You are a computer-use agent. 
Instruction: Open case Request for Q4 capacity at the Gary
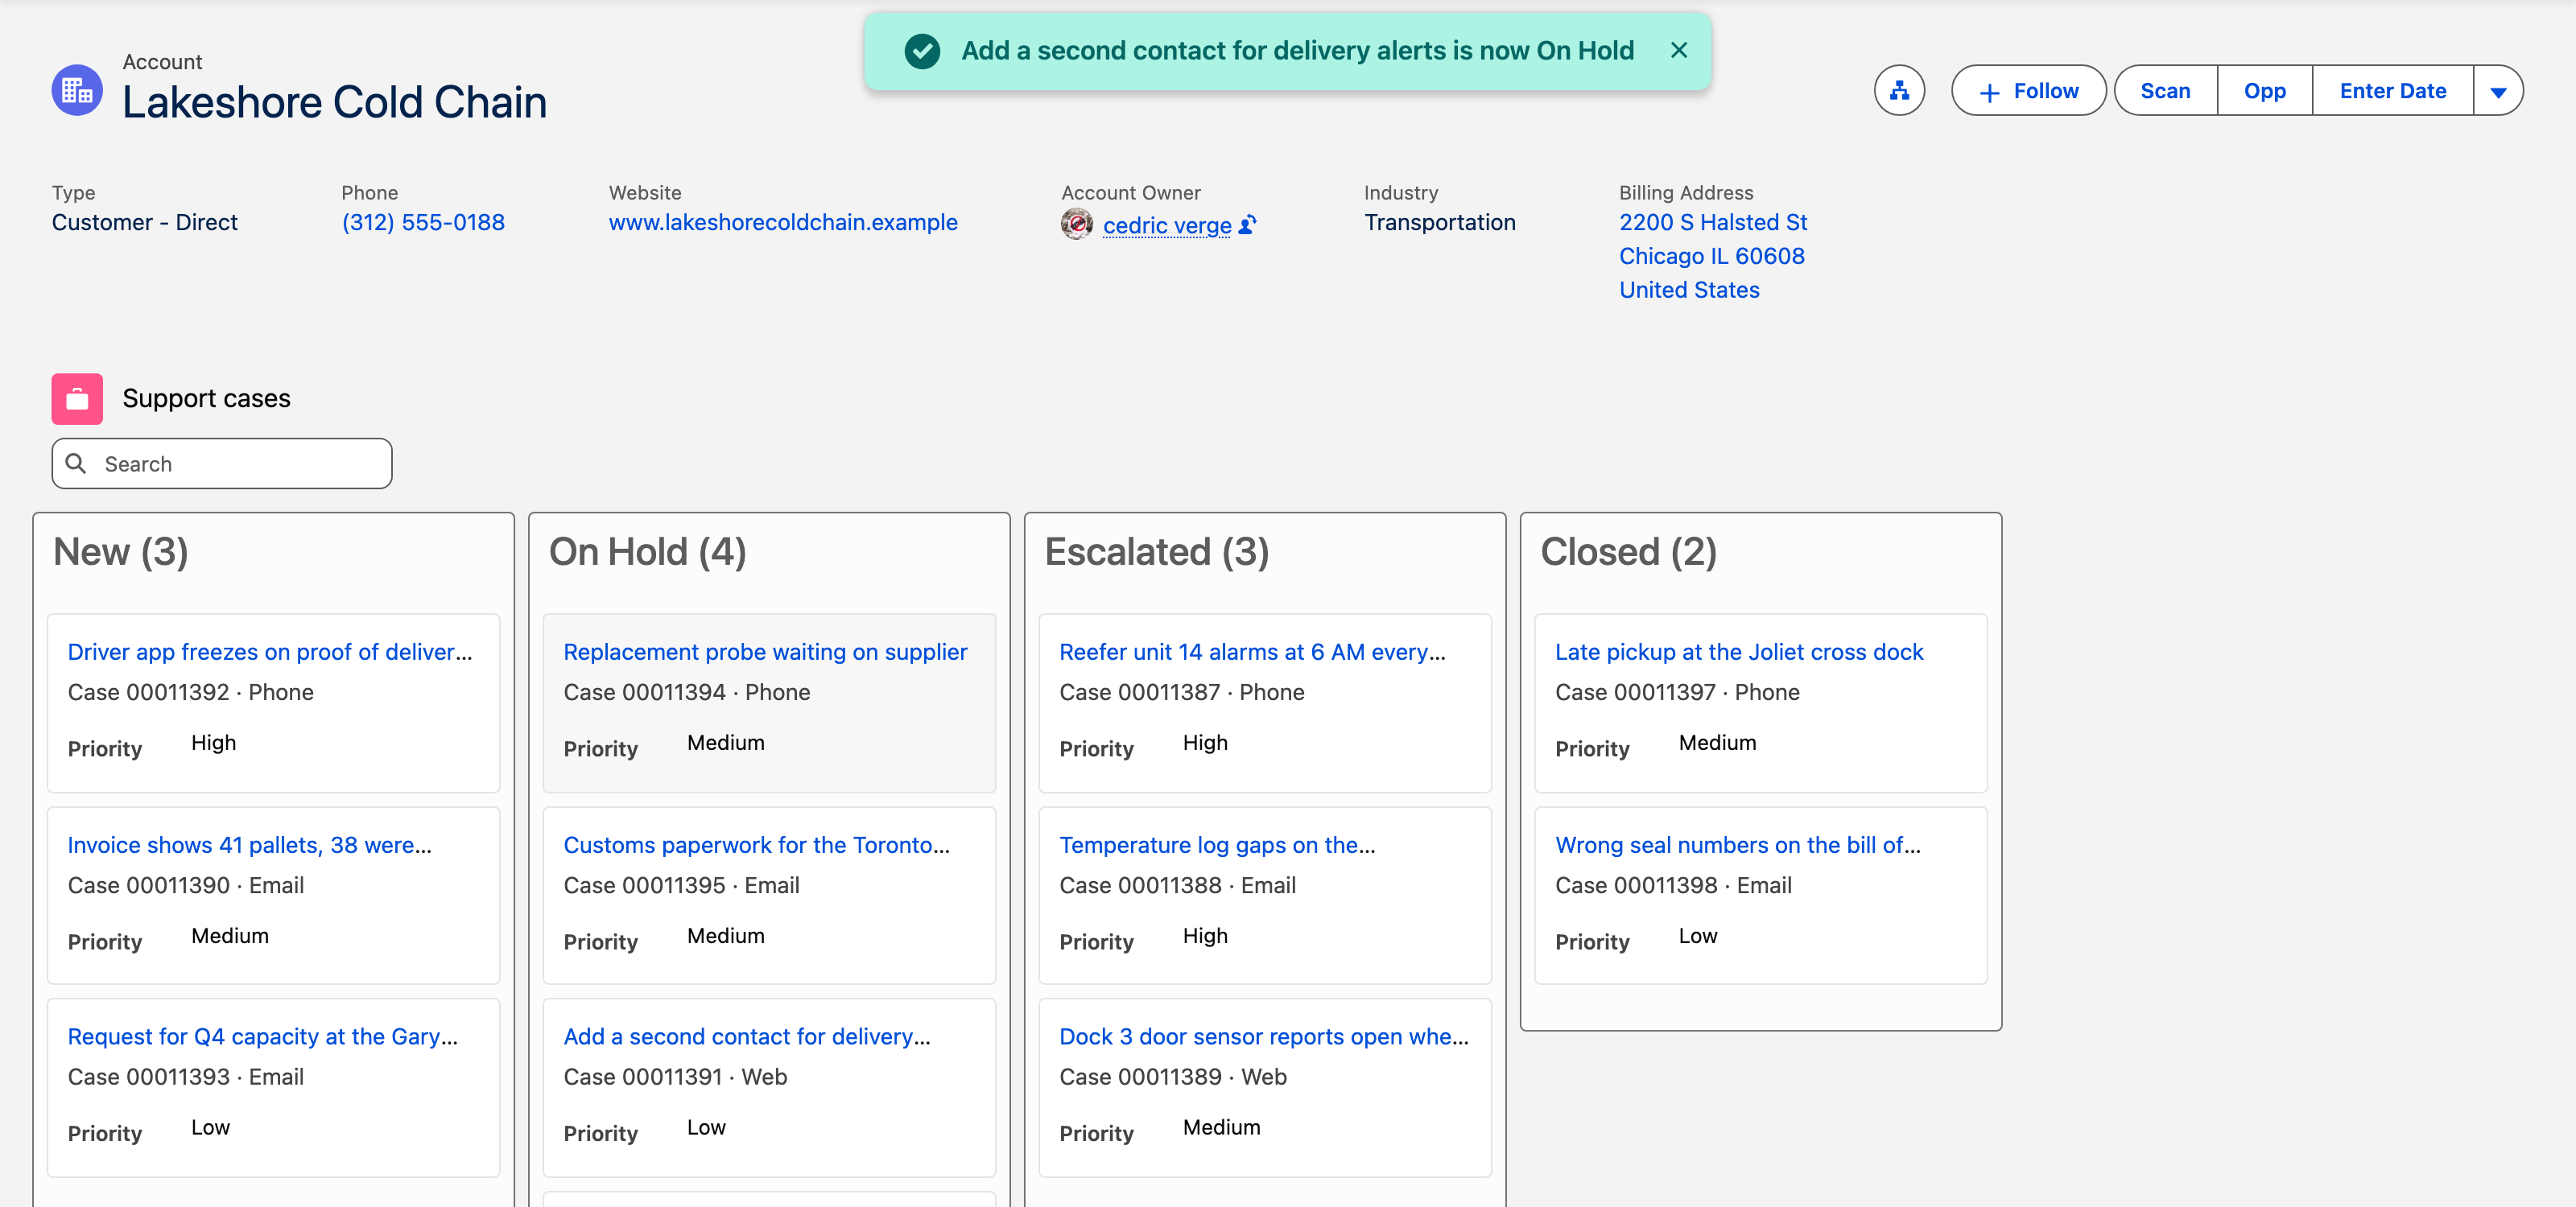[262, 1036]
